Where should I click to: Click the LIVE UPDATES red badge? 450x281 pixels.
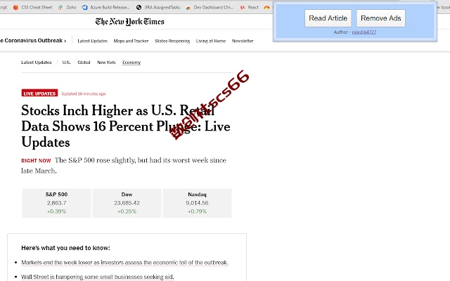click(39, 93)
